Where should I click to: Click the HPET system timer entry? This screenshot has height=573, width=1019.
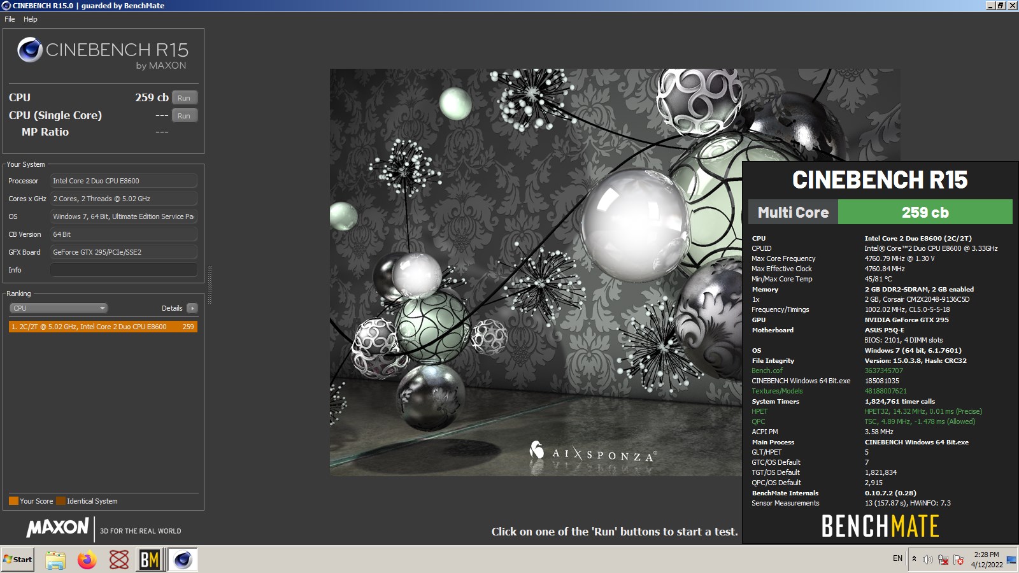[x=759, y=411]
